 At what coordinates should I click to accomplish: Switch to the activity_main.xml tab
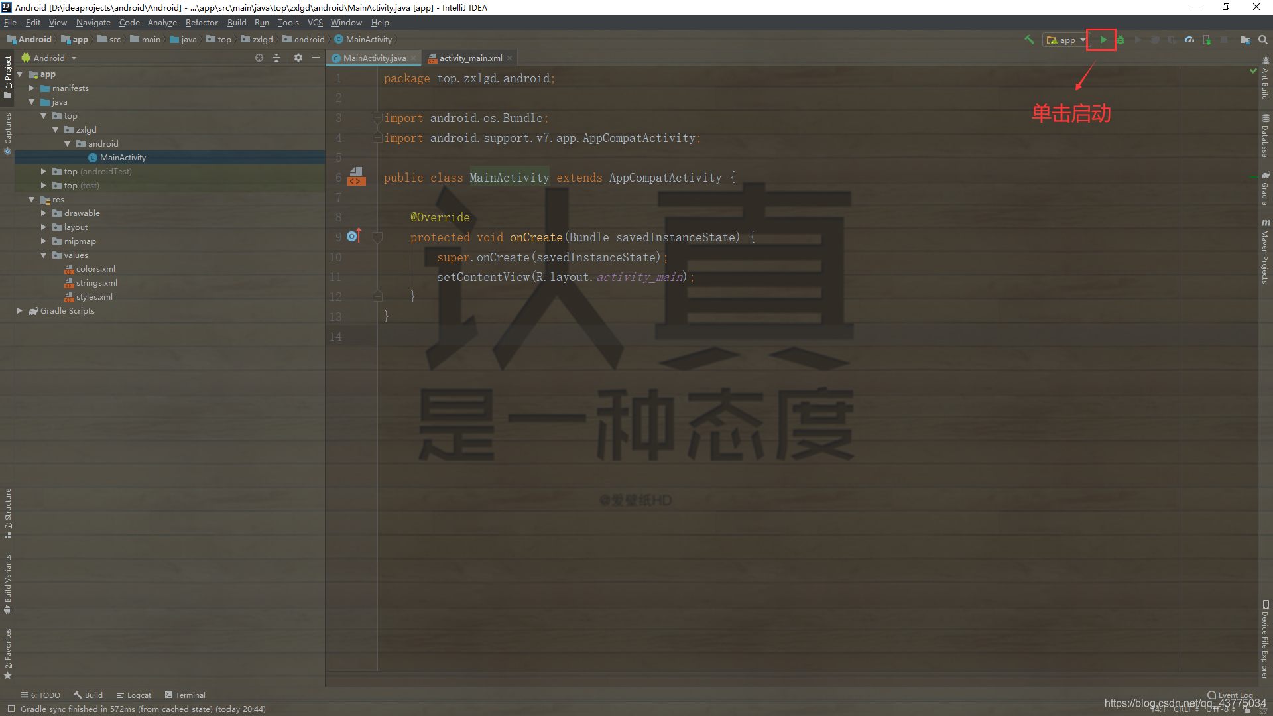point(470,58)
